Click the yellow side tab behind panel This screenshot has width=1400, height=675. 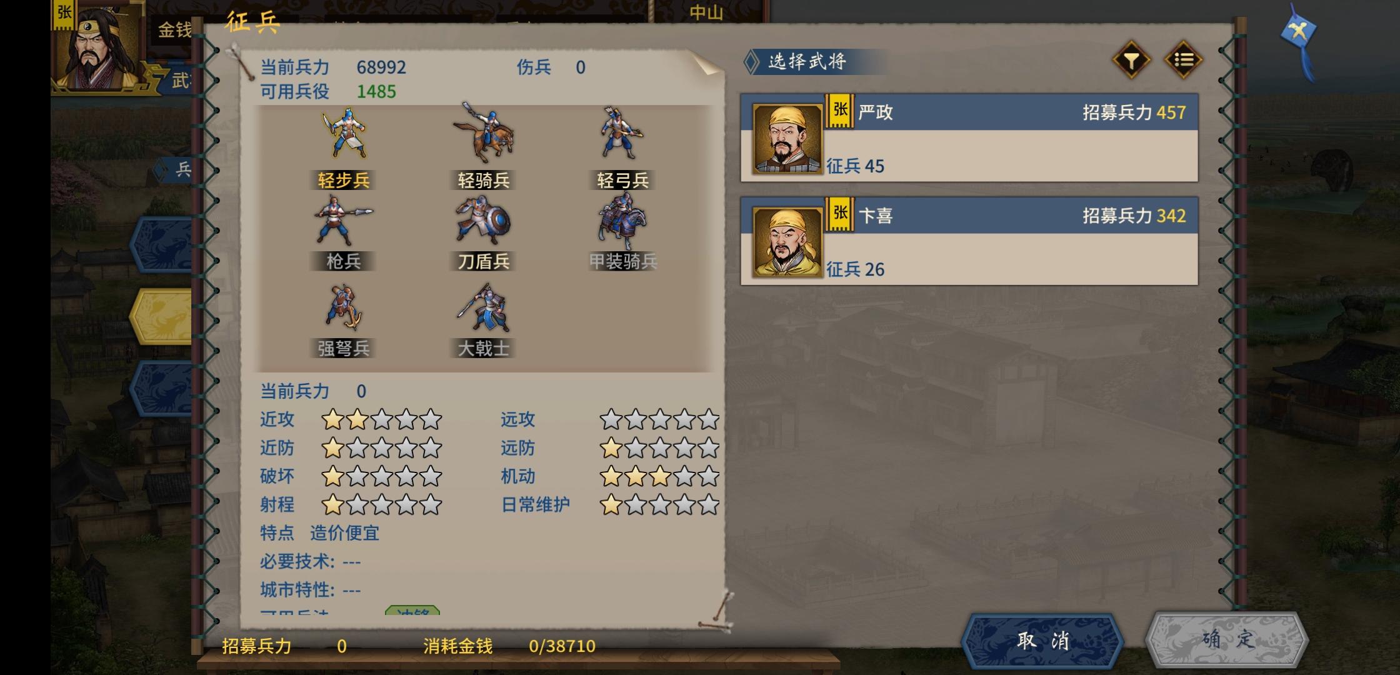(x=161, y=316)
